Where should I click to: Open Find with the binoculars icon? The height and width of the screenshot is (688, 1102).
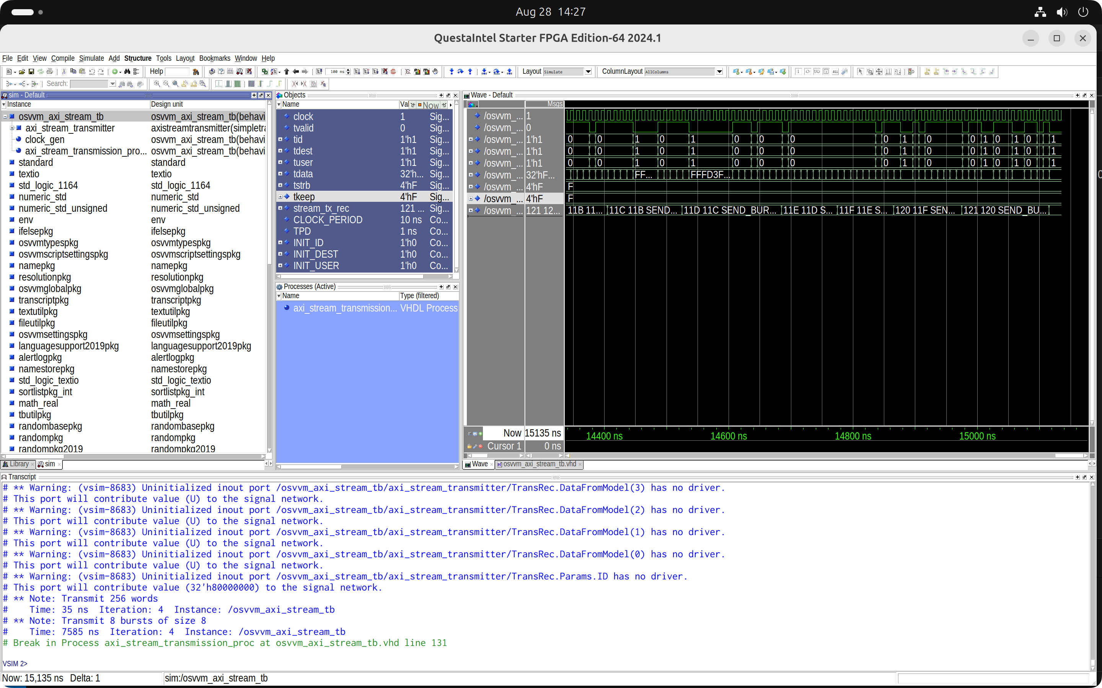(x=127, y=71)
